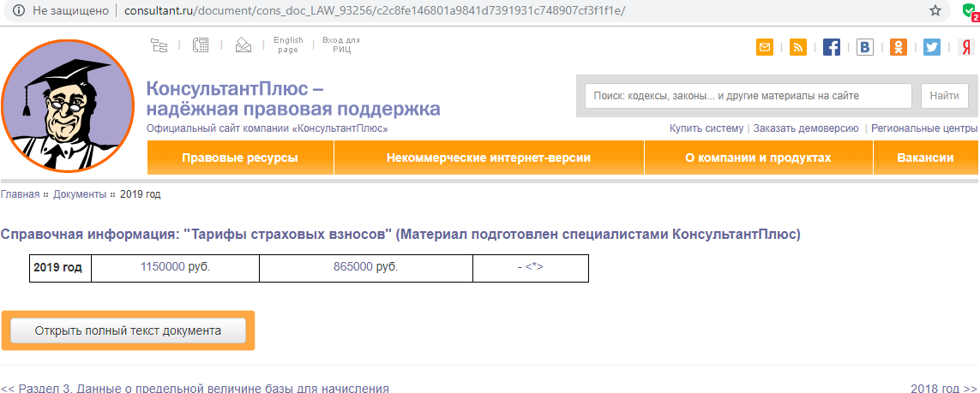Image resolution: width=980 pixels, height=393 pixels.
Task: Open the green shield extension icon
Action: (970, 11)
